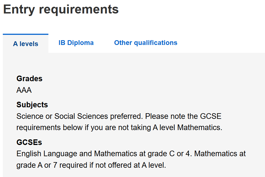Image resolution: width=265 pixels, height=177 pixels.
Task: Switch to the A levels tab
Action: point(26,44)
